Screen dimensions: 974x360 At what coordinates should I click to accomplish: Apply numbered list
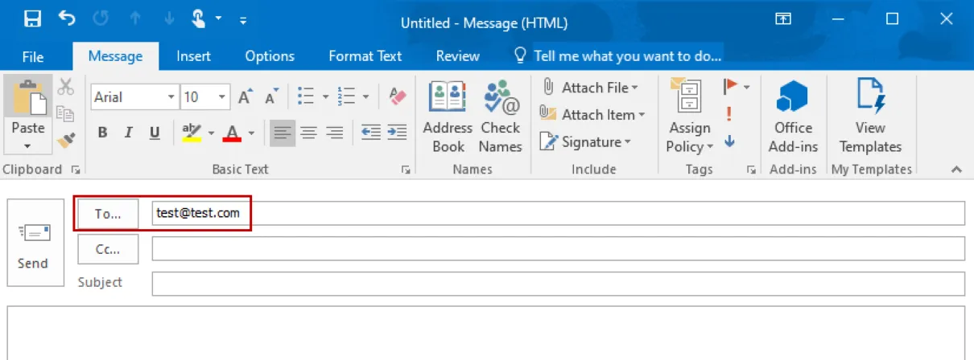click(347, 97)
